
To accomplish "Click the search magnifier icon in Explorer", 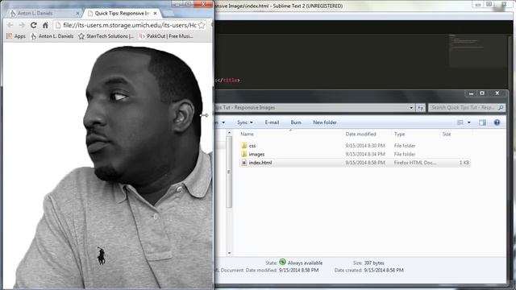I will (501, 107).
